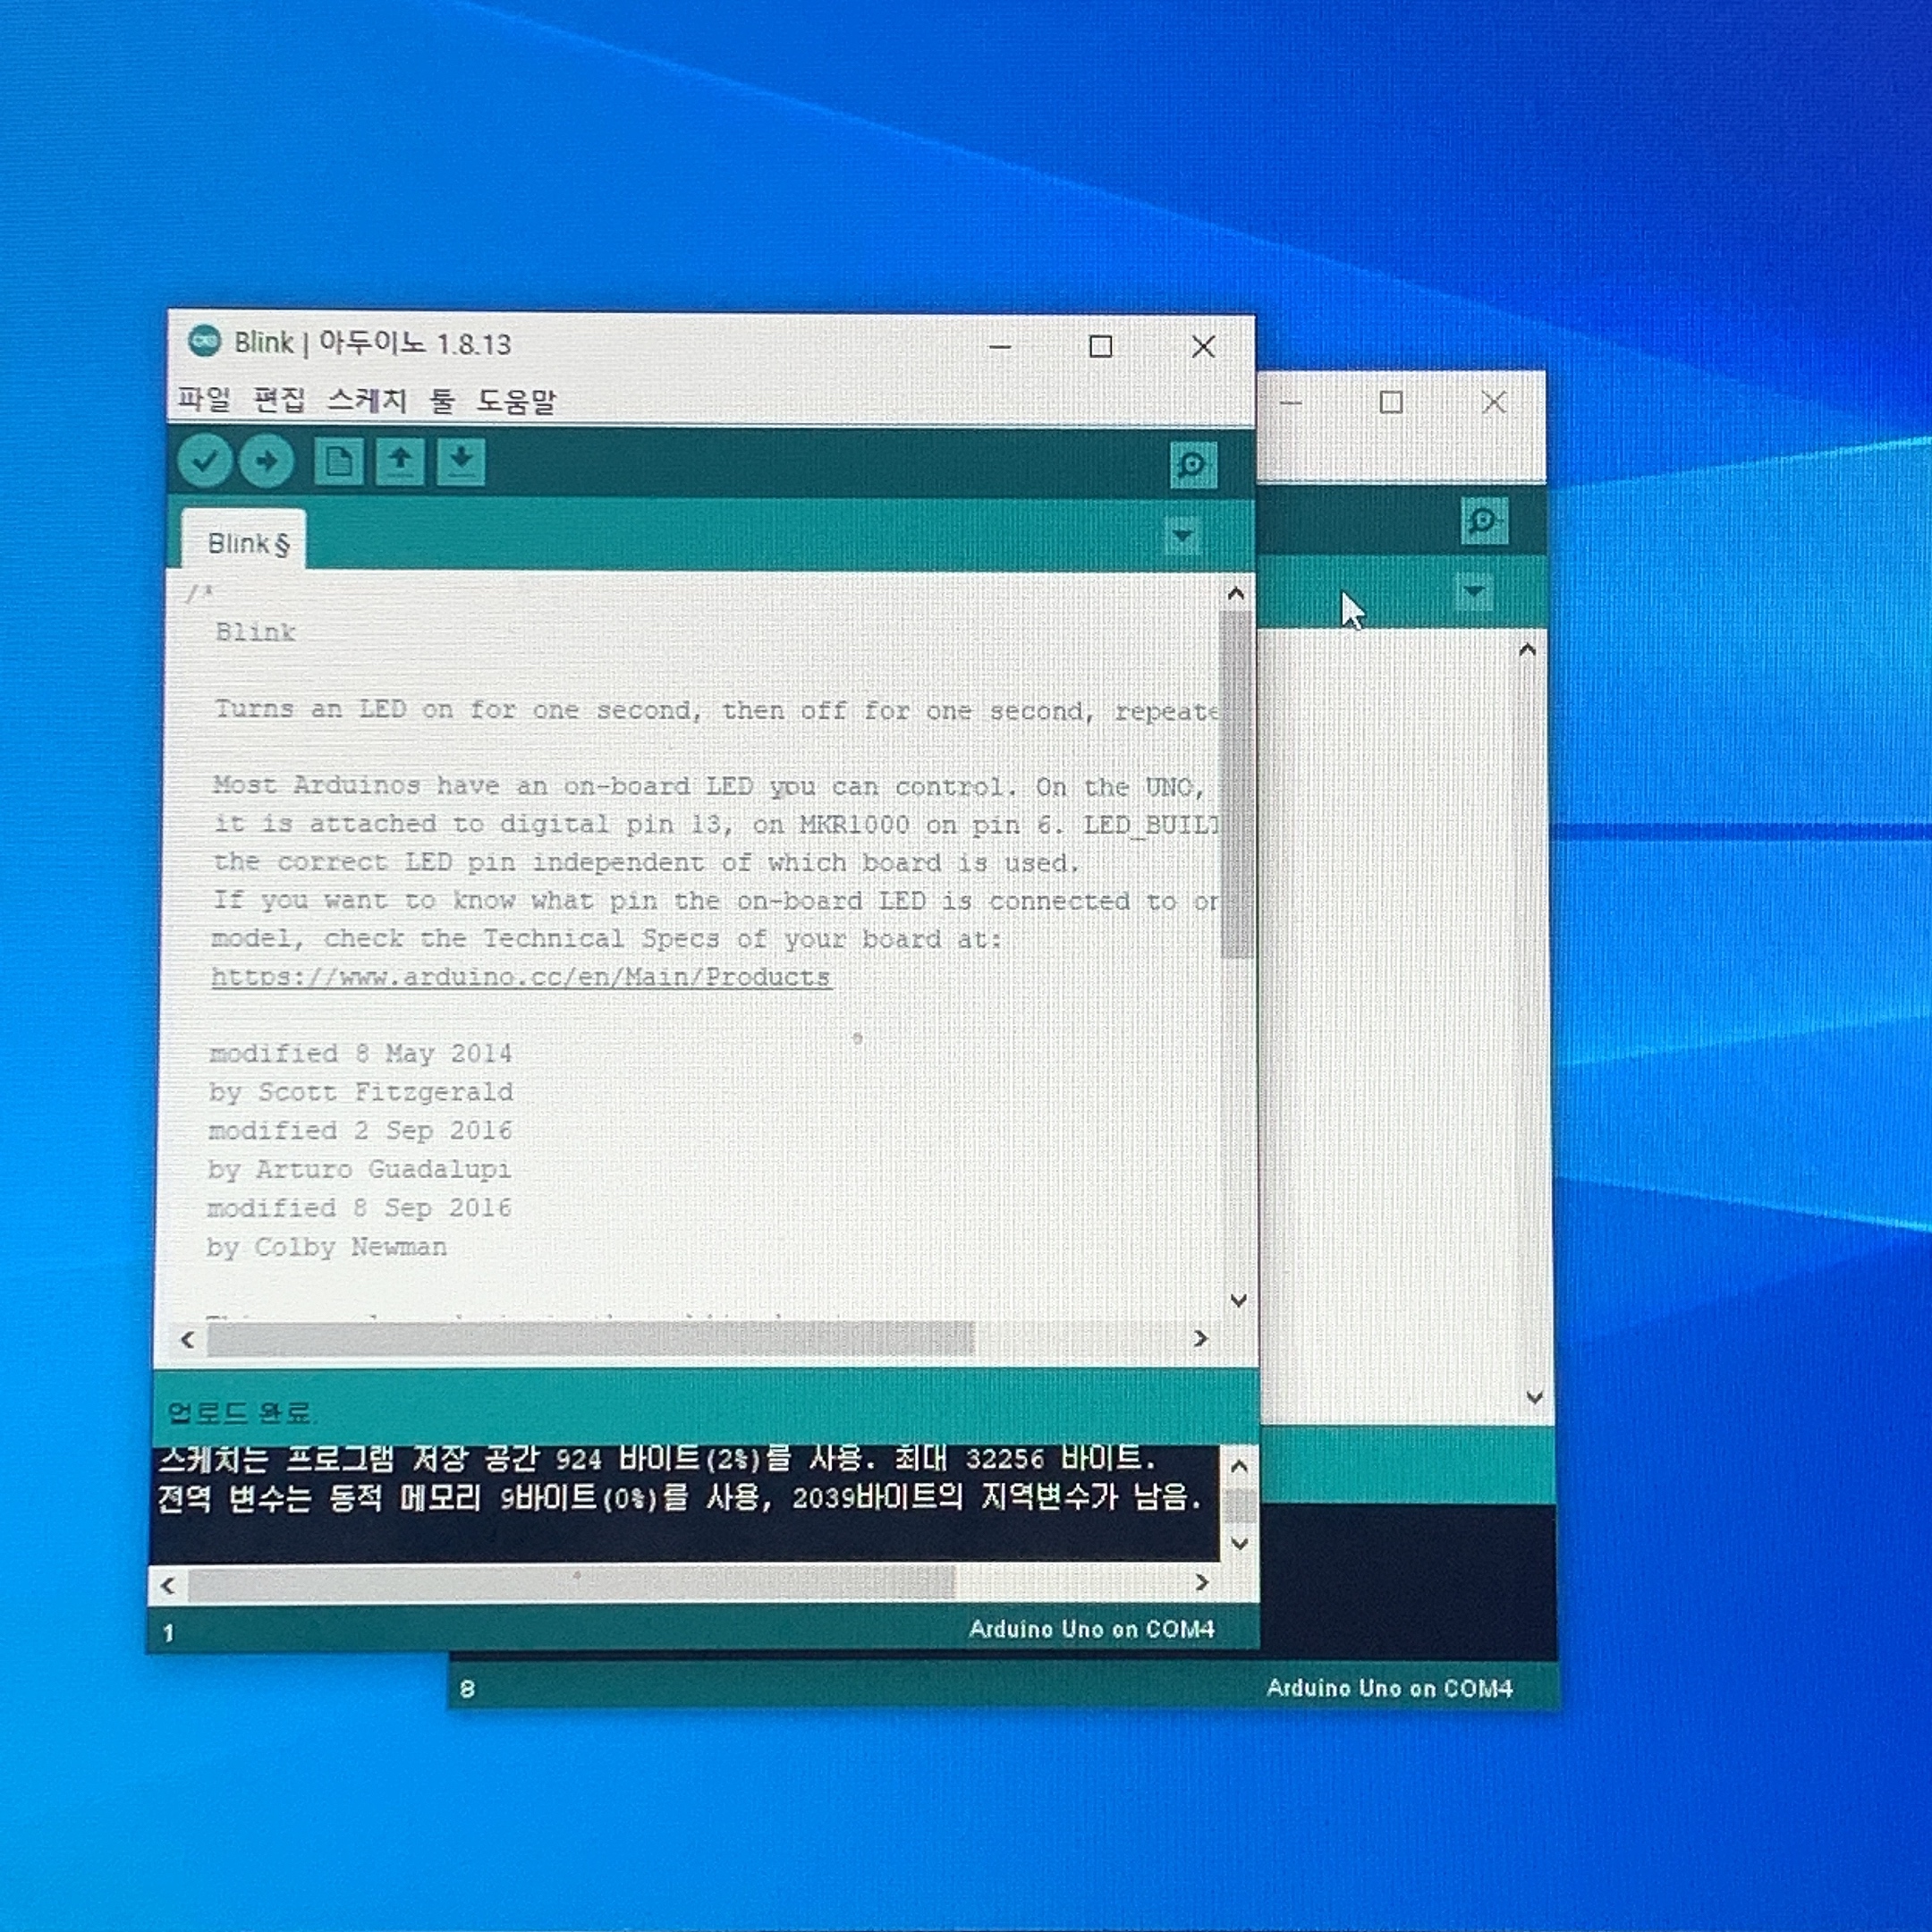Viewport: 1932px width, 1932px height.
Task: Open Serial Monitor in the back window
Action: 1484,520
